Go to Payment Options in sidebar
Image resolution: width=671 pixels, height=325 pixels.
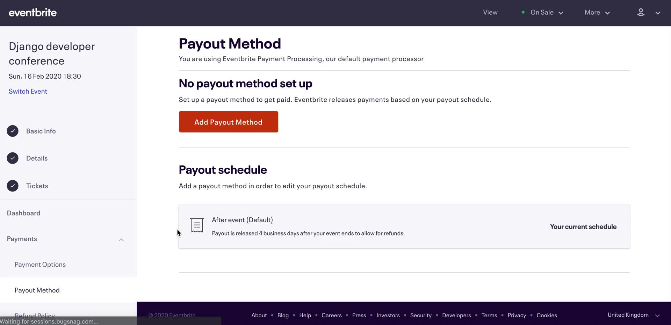[x=40, y=265]
